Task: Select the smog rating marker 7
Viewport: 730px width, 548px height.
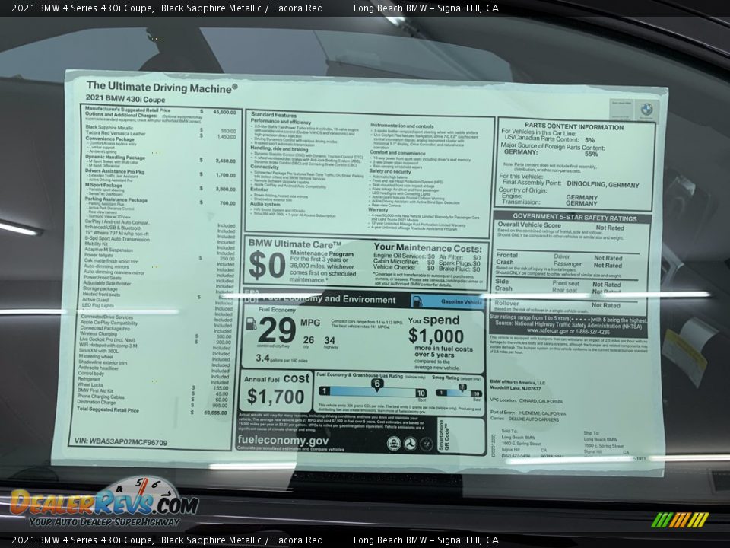Action: coord(462,387)
